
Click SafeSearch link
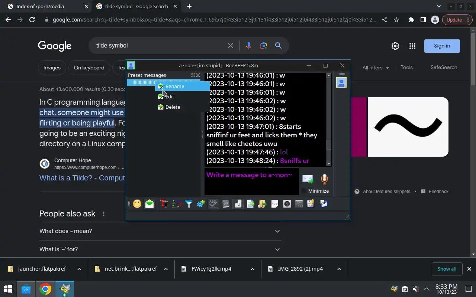pyautogui.click(x=444, y=67)
